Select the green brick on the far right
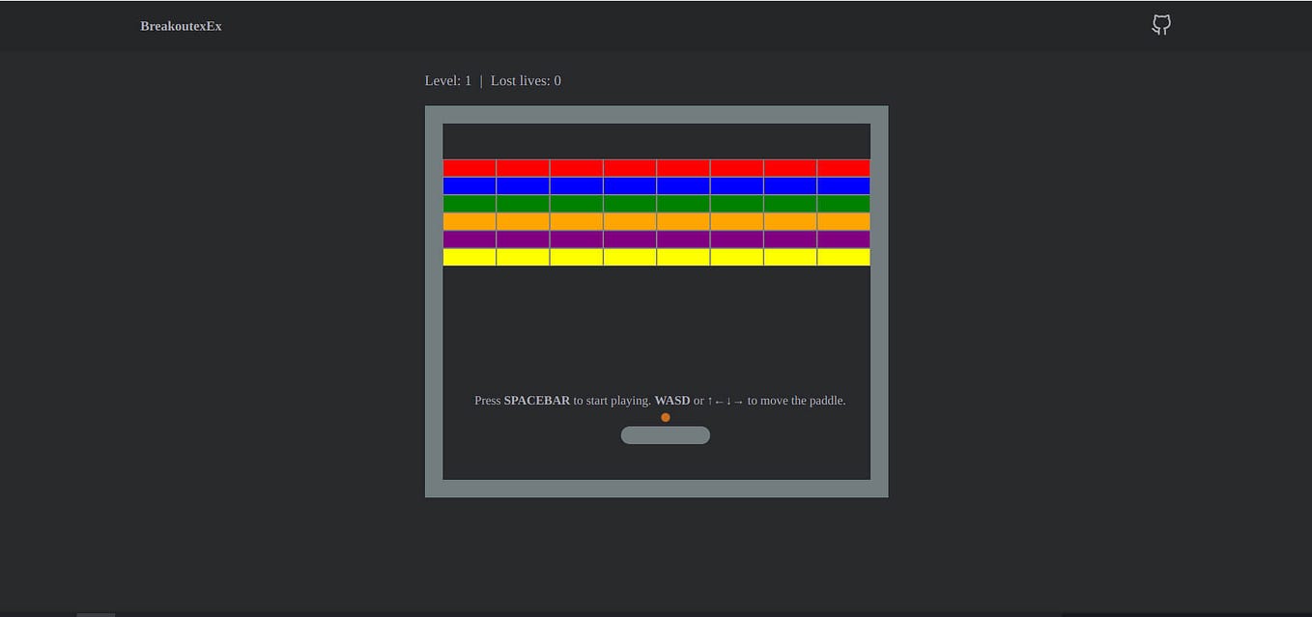This screenshot has width=1312, height=617. [843, 202]
